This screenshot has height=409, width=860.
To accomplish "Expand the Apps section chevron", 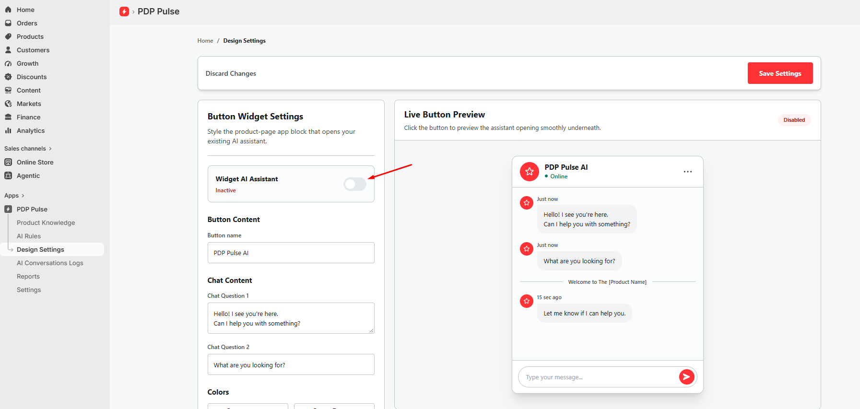I will point(23,196).
